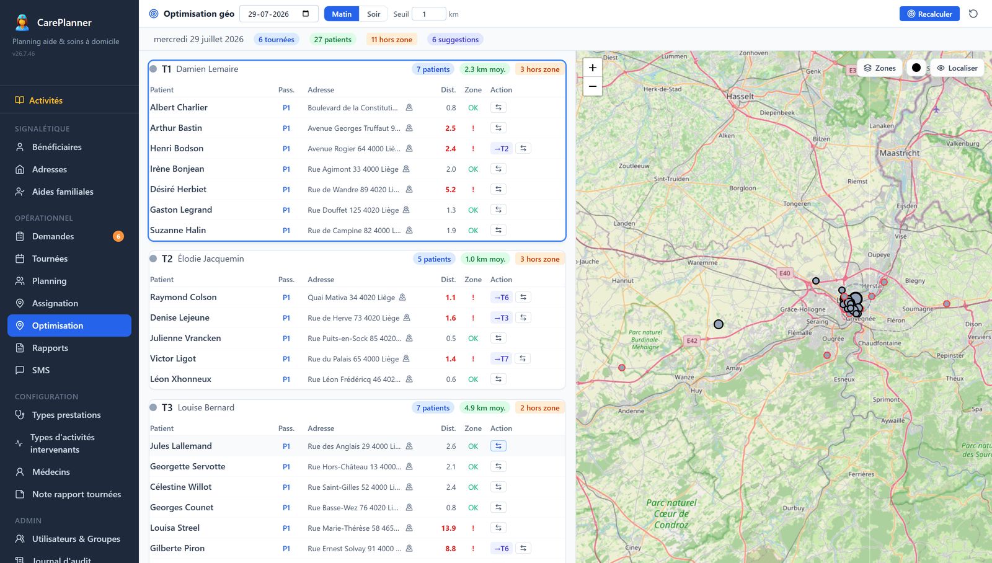Open Activités in the sidebar
The height and width of the screenshot is (563, 992).
click(69, 100)
